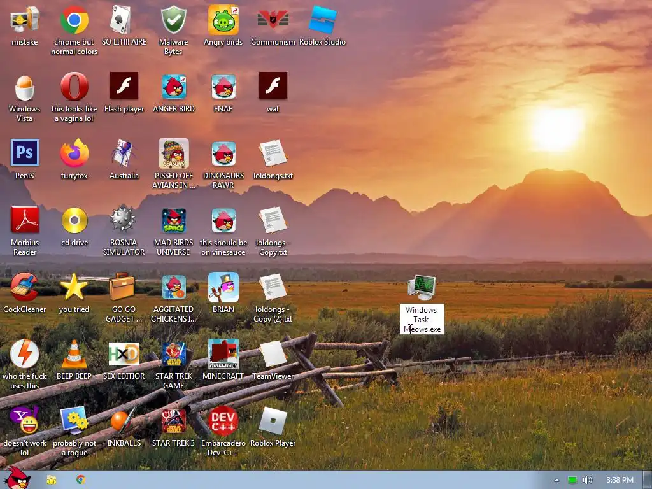Select the 'loldongs - Copy.txt' file
652x489 pixels.
[x=273, y=220]
